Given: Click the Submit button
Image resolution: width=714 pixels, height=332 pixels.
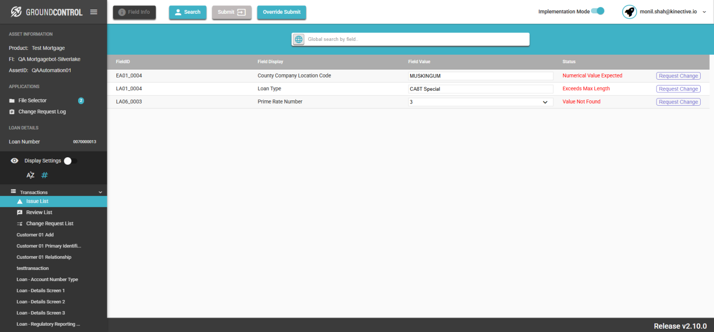Looking at the screenshot, I should (x=232, y=12).
